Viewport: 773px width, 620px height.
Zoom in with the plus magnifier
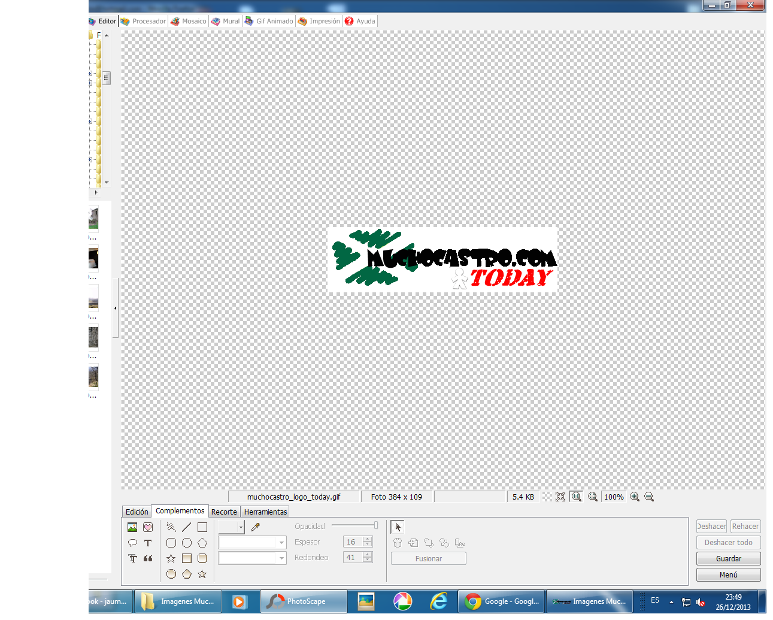[635, 497]
